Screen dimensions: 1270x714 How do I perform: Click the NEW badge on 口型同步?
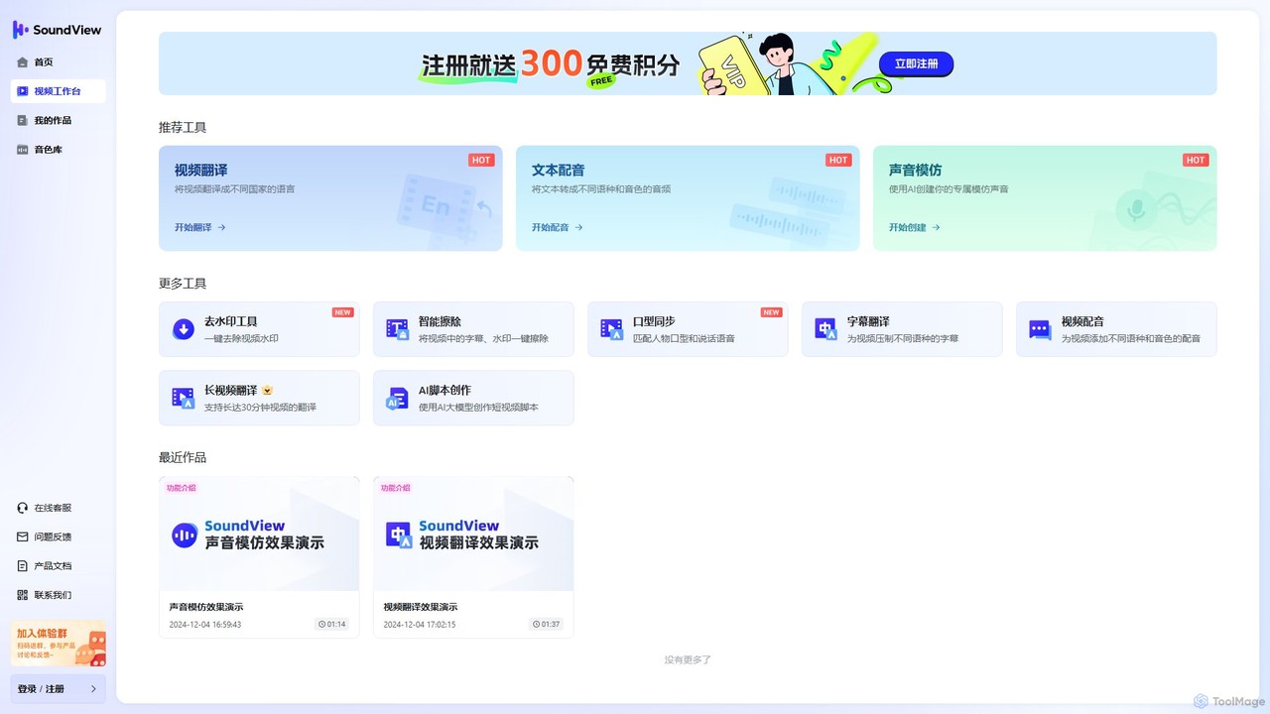771,312
